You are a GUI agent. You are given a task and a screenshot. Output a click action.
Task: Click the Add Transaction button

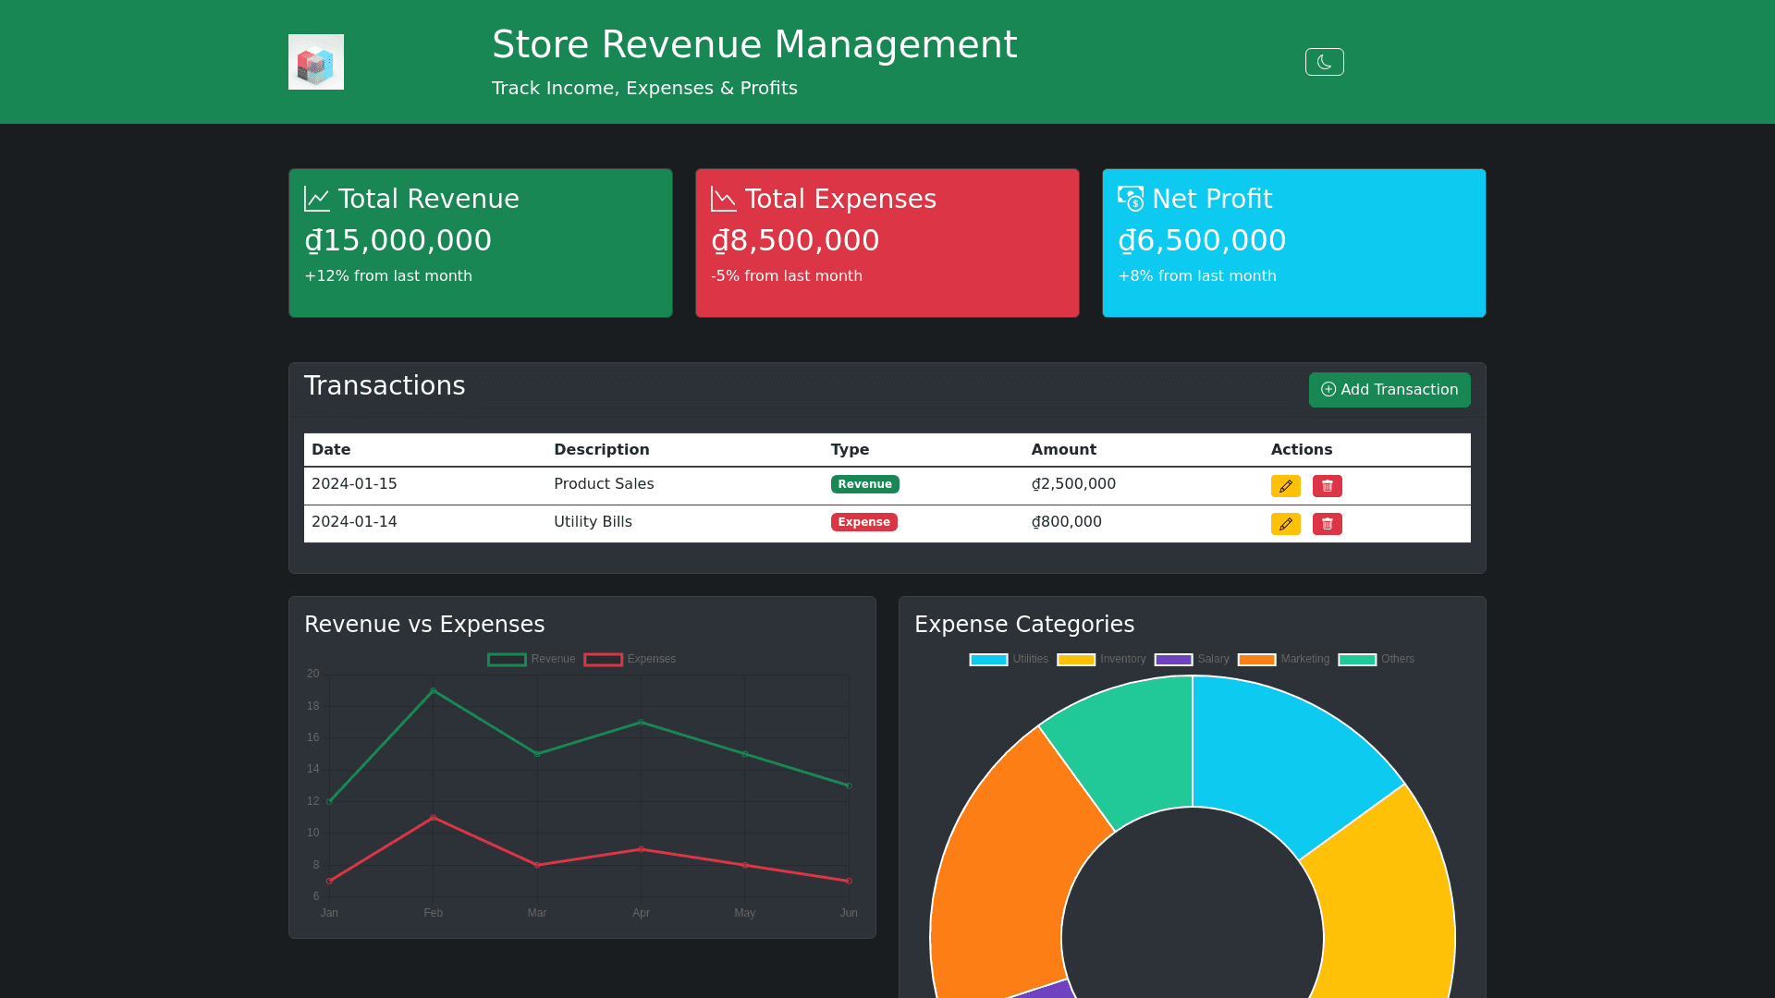[x=1389, y=390]
